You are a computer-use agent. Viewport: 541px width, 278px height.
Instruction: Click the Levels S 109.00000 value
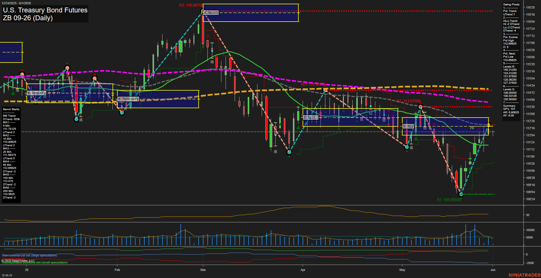[510, 93]
